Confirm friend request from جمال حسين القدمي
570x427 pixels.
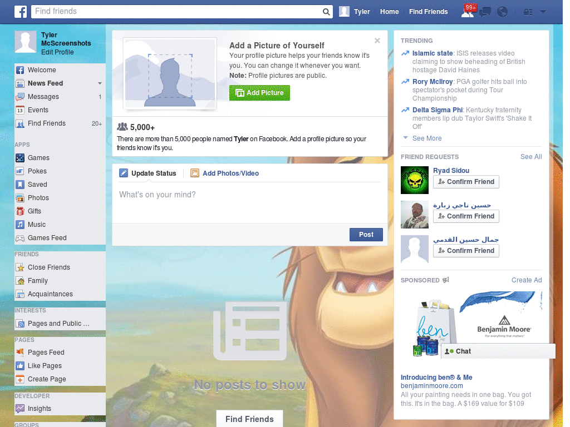tap(466, 251)
